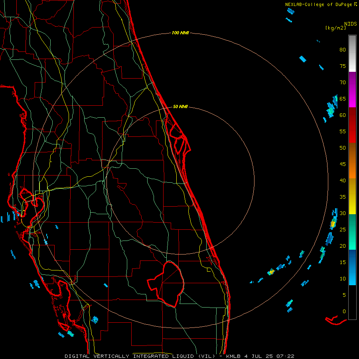
Task: Click the legend value 15
Action: pyautogui.click(x=343, y=262)
